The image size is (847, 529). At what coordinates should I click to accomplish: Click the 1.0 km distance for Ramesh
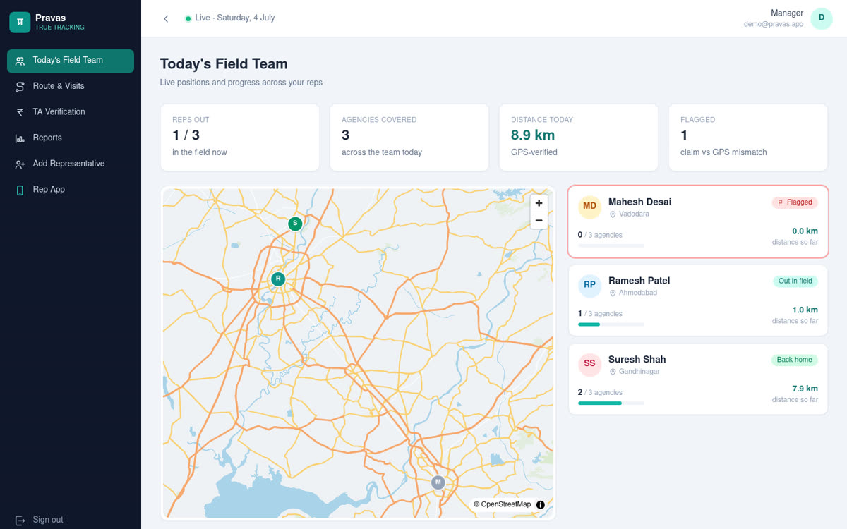pyautogui.click(x=805, y=310)
